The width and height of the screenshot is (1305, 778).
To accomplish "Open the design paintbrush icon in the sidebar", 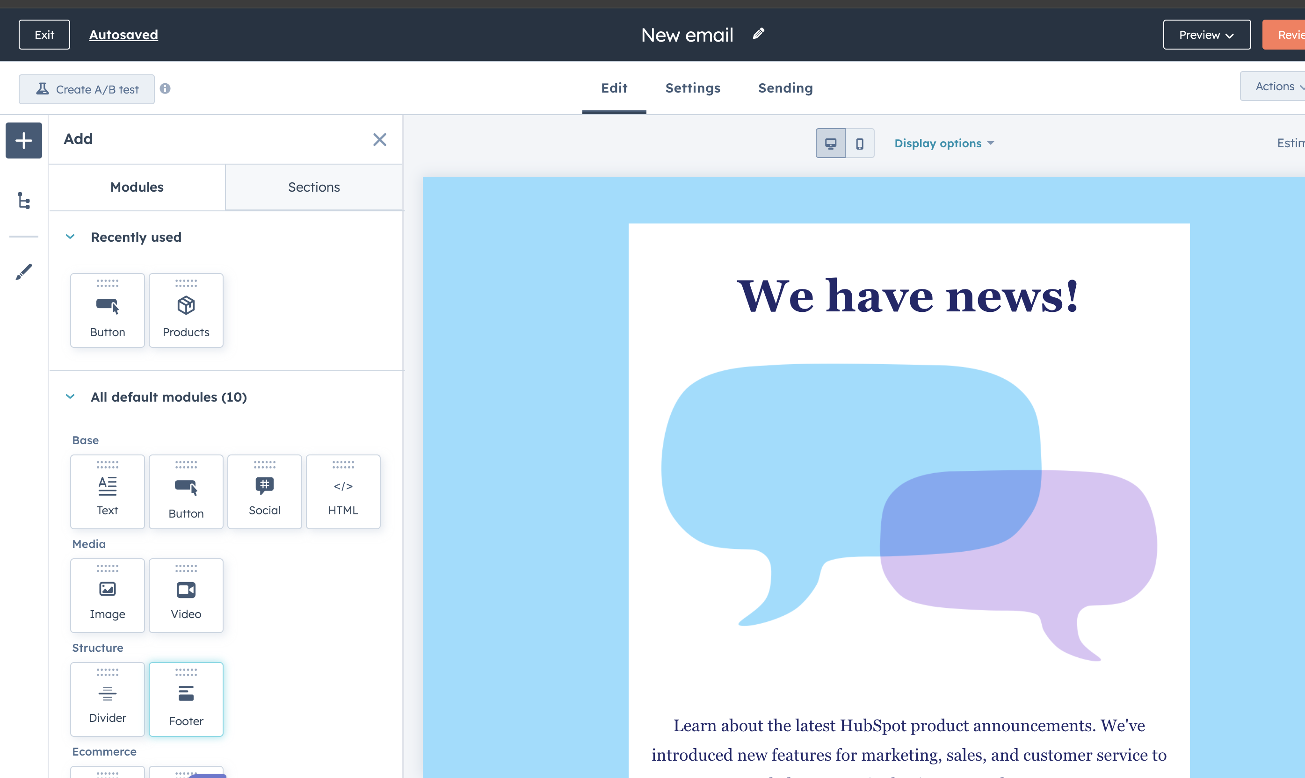I will [x=23, y=272].
